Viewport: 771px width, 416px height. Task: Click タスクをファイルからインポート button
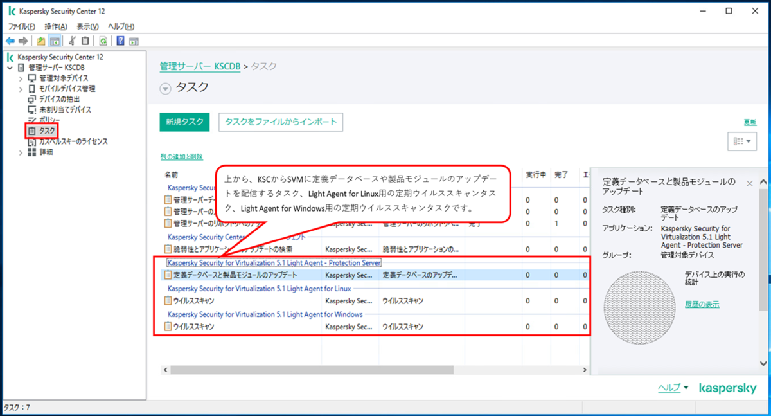tap(281, 122)
